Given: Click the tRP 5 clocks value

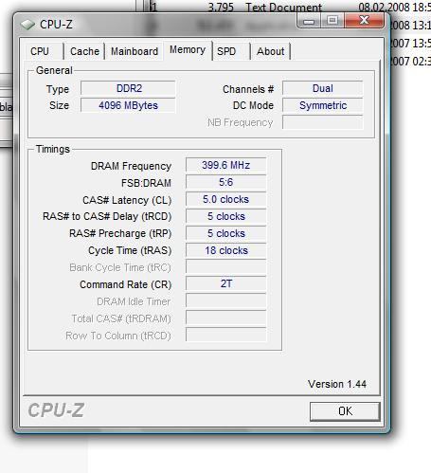Looking at the screenshot, I should (226, 233).
